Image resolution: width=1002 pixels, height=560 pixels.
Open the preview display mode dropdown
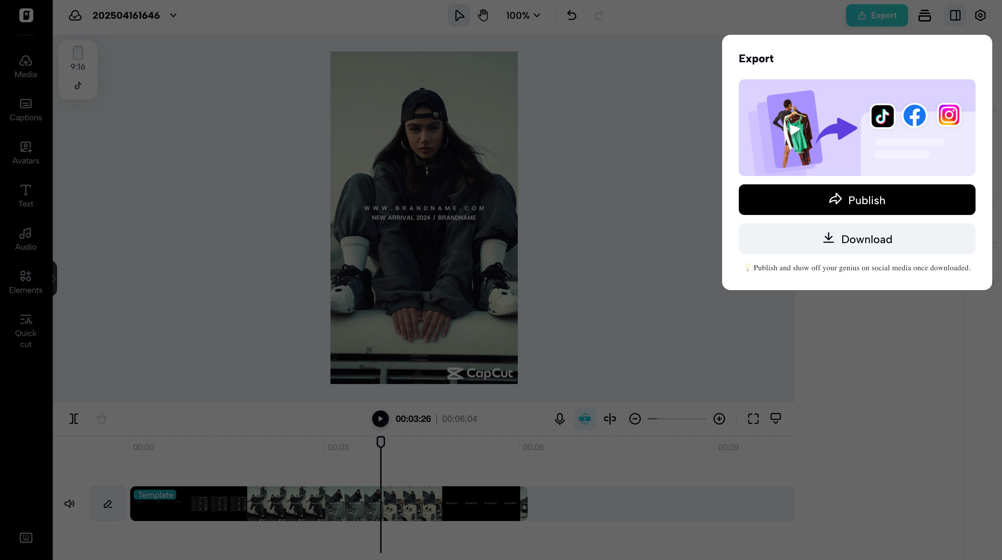pyautogui.click(x=776, y=418)
